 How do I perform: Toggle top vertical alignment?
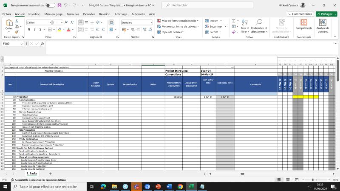tap(81, 22)
